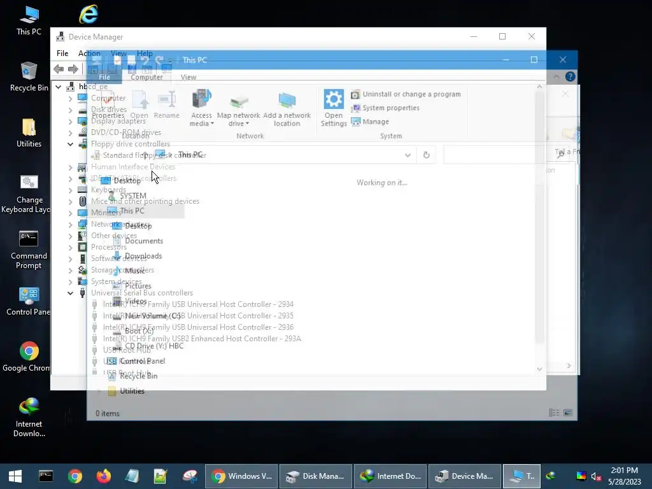Open Device Manager Help menu
The width and height of the screenshot is (652, 489).
point(145,53)
